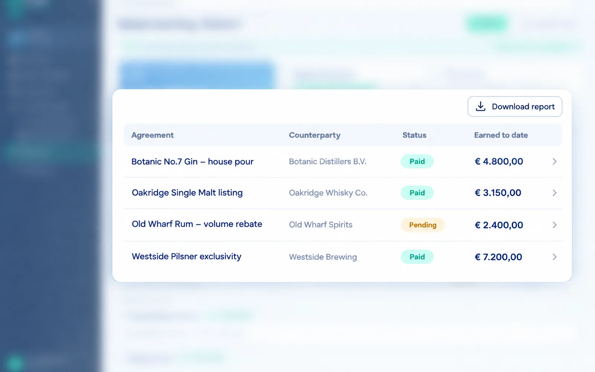The height and width of the screenshot is (372, 595).
Task: Expand the Old Wharf Rum row chevron
Action: coord(554,225)
